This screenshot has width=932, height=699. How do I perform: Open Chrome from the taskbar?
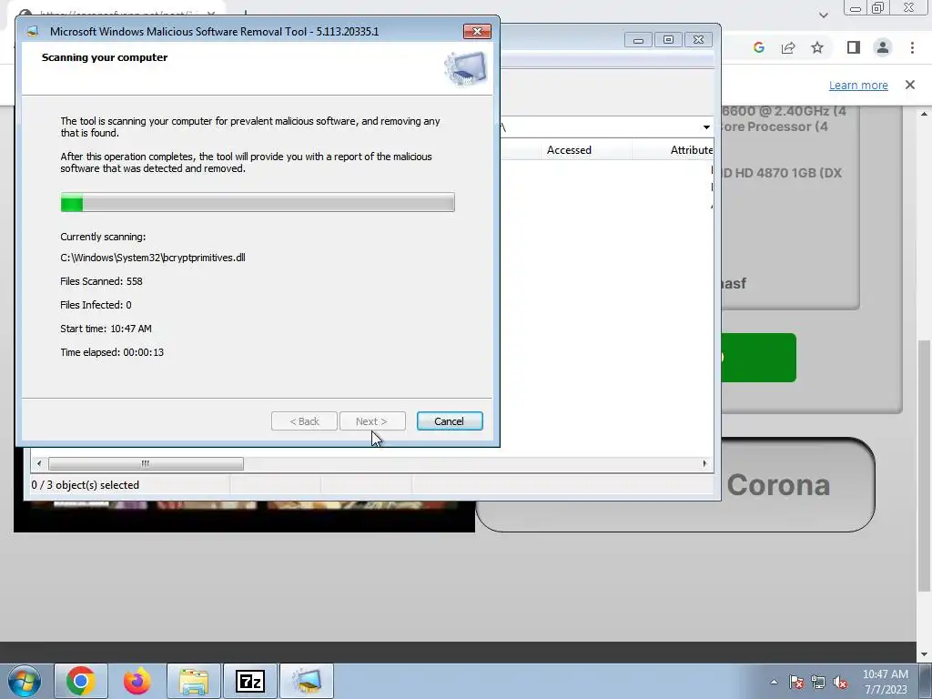81,681
